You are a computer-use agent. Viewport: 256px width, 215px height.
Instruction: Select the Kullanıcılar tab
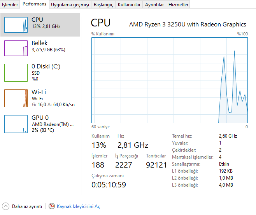[x=129, y=5]
